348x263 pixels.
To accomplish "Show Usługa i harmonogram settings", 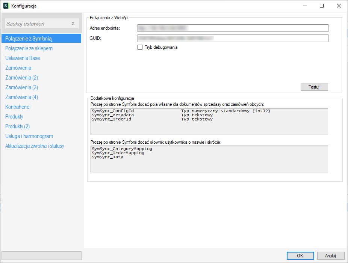I will [29, 136].
